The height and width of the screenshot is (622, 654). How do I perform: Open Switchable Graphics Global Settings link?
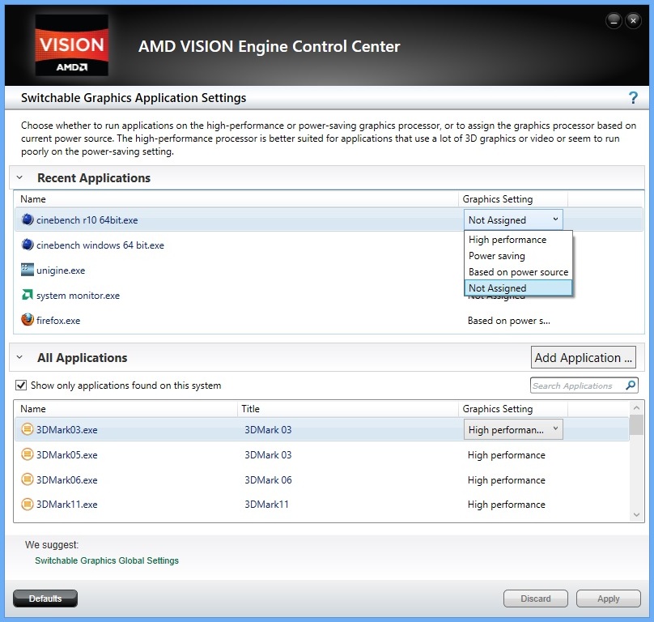pyautogui.click(x=107, y=560)
